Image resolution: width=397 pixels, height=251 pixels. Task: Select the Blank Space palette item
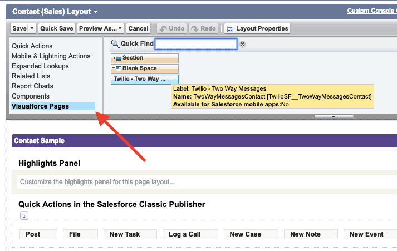point(145,68)
